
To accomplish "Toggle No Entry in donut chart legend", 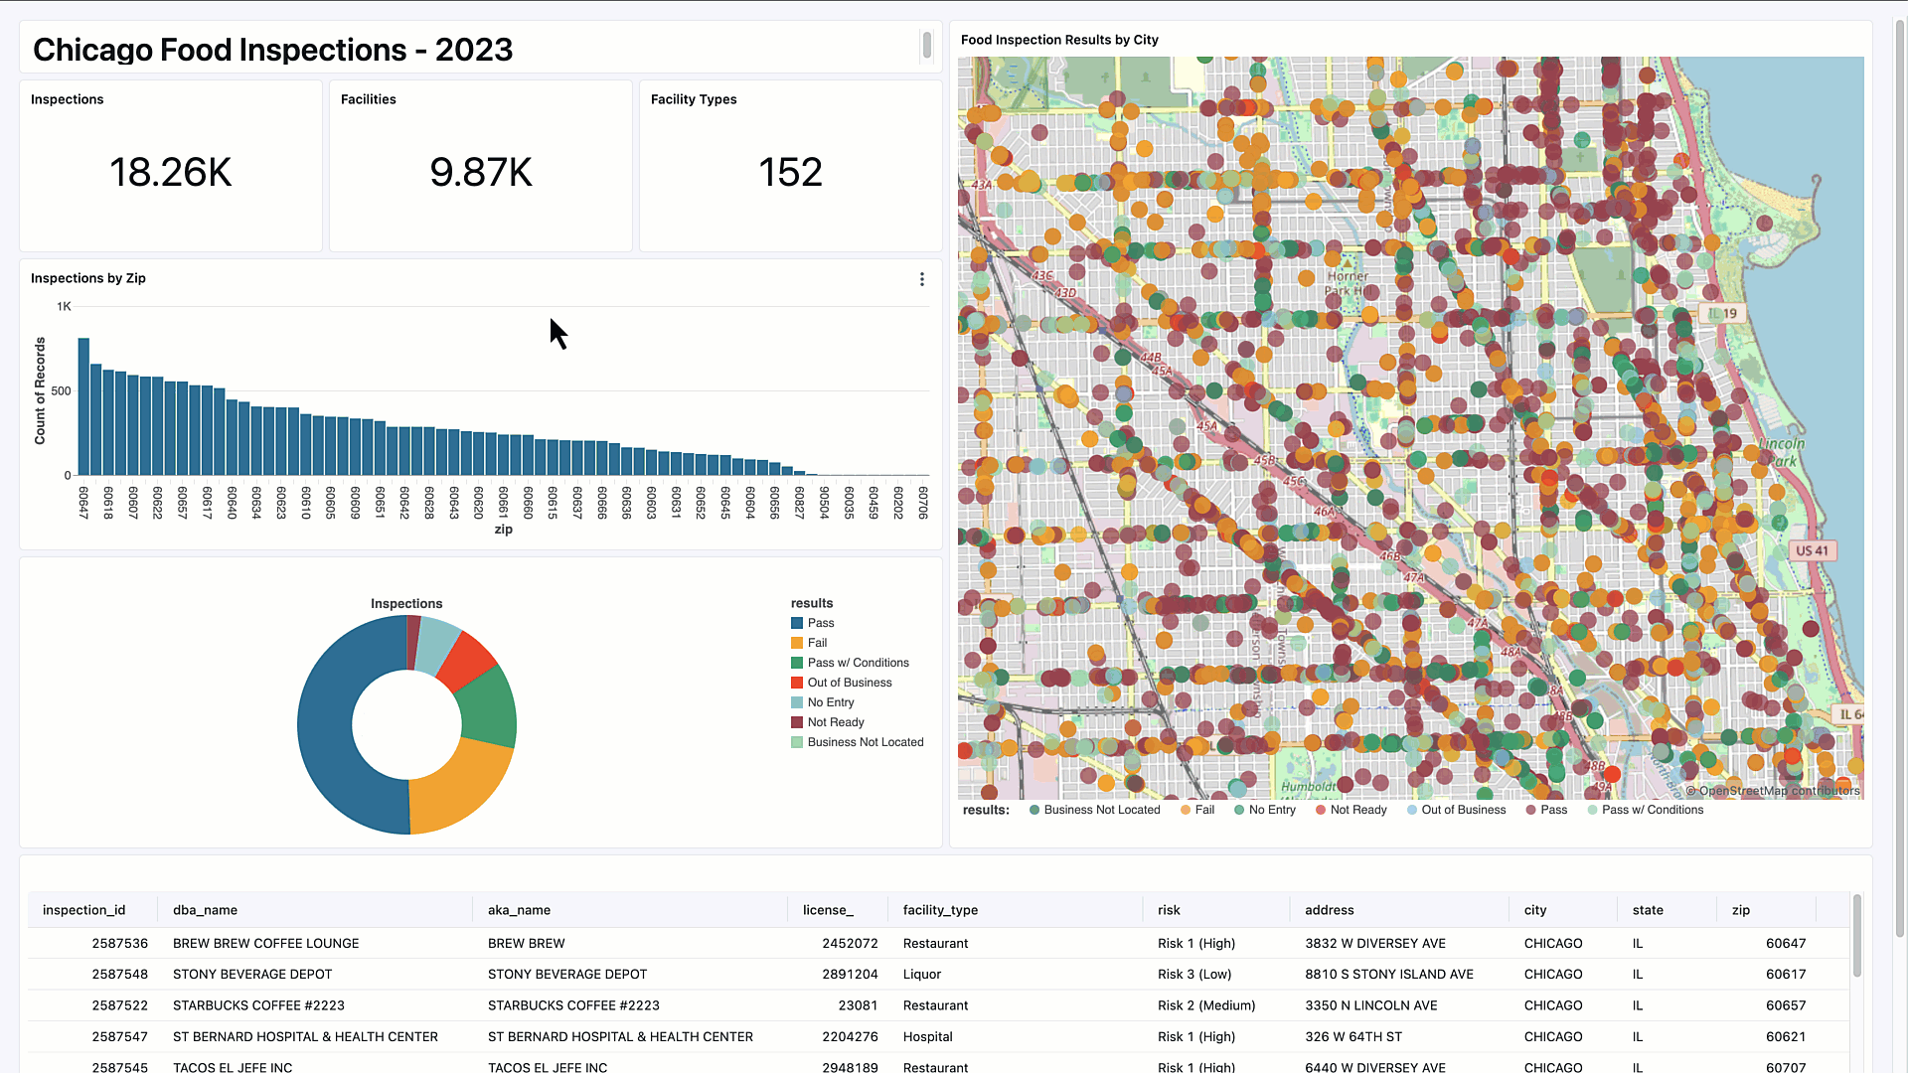I will (830, 702).
